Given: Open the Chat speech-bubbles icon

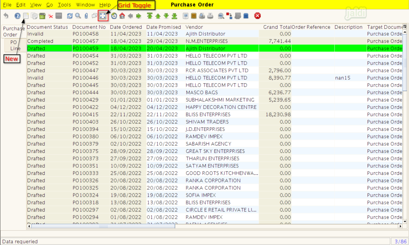Looking at the screenshot, I should click(94, 16).
